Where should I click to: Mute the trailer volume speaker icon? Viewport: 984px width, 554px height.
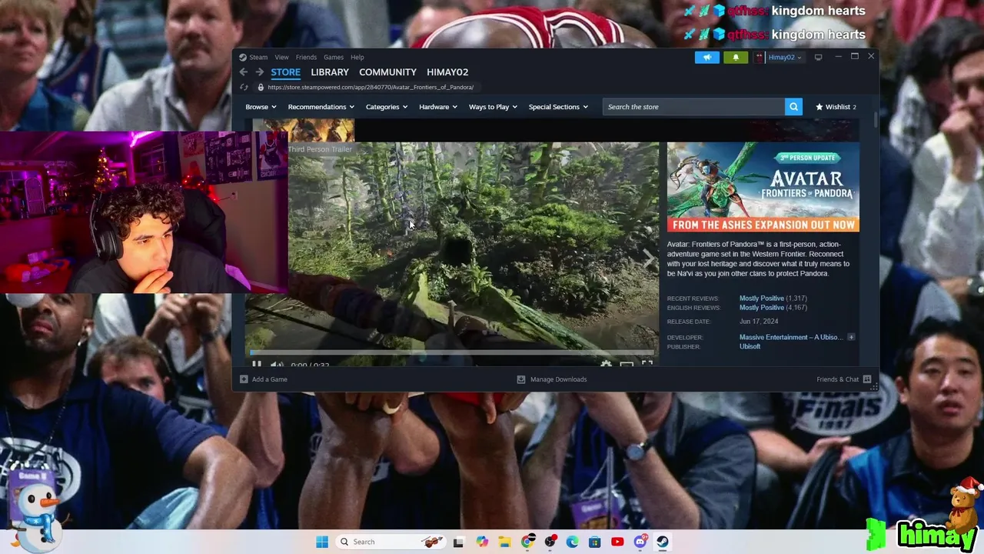pos(277,365)
